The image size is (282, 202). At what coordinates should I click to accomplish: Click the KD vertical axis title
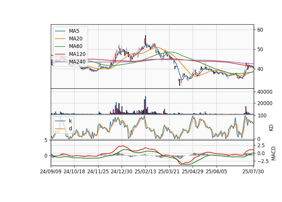pos(271,128)
